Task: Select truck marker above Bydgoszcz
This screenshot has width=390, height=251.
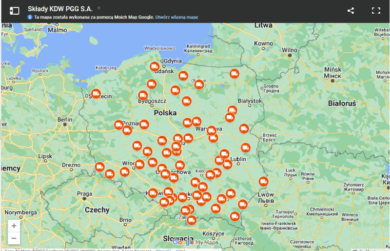Action: click(x=143, y=95)
